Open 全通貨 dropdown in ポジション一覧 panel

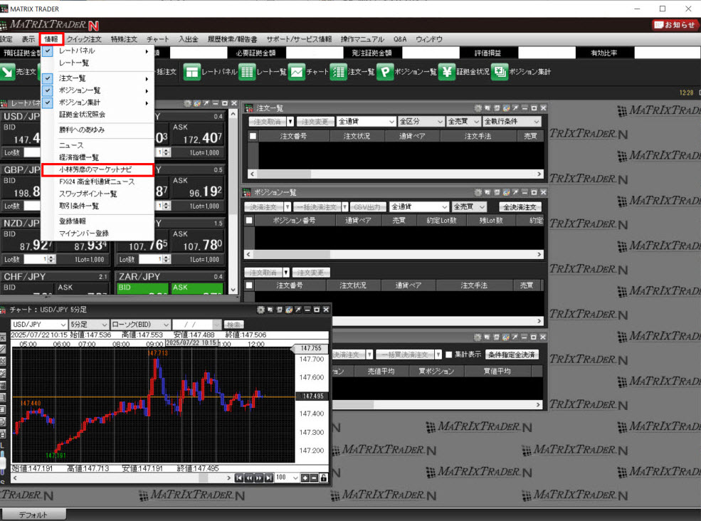click(x=419, y=206)
